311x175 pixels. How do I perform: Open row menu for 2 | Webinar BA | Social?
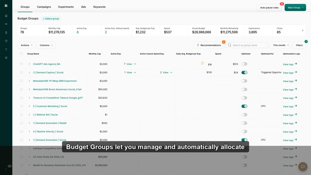[29, 115]
